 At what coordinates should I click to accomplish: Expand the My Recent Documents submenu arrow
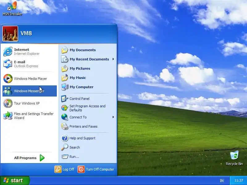[x=113, y=59]
